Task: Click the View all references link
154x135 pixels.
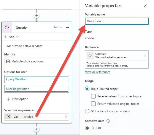Action: point(98,72)
